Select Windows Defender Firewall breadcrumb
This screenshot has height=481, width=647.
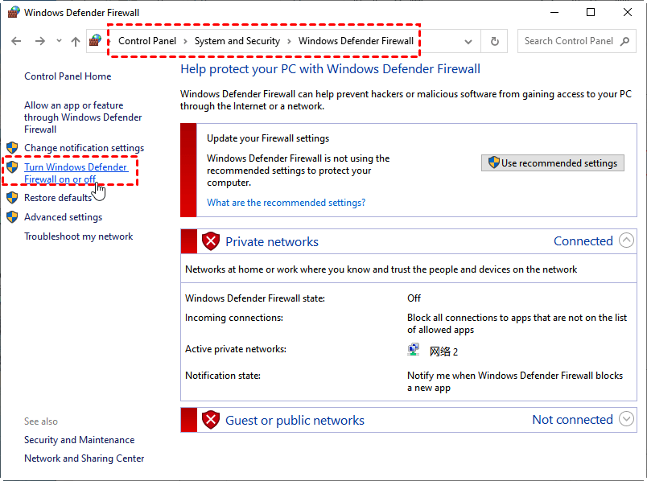tap(356, 41)
